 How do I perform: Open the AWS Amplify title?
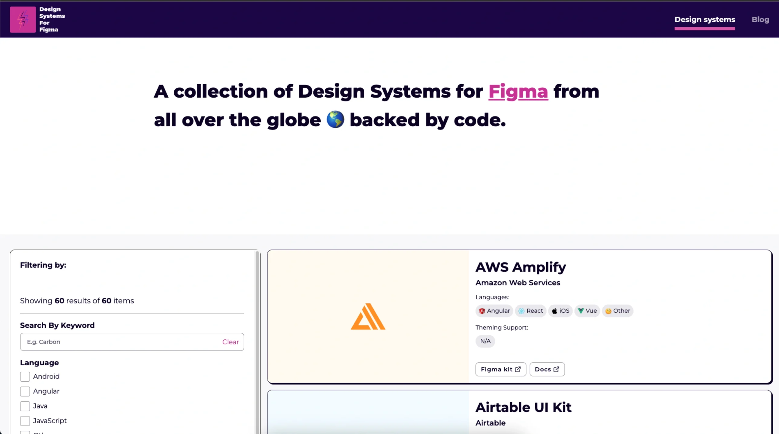point(521,267)
